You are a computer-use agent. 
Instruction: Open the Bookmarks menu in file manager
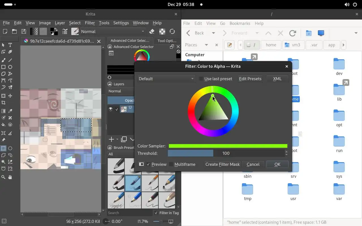240,23
